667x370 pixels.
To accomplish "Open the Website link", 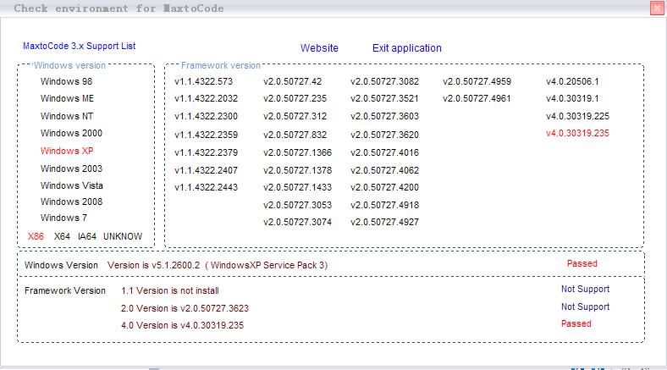I will [x=319, y=48].
